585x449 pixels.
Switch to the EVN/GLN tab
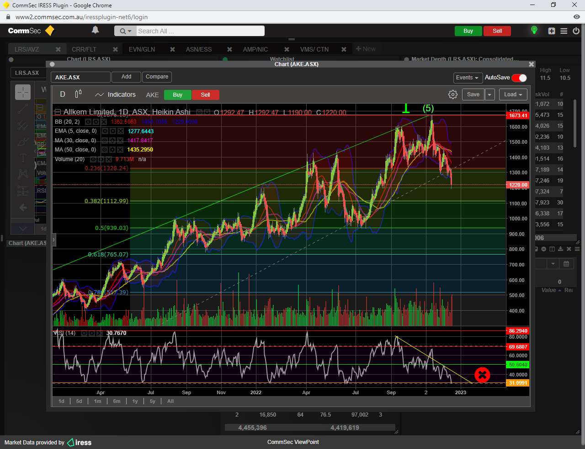(x=142, y=49)
